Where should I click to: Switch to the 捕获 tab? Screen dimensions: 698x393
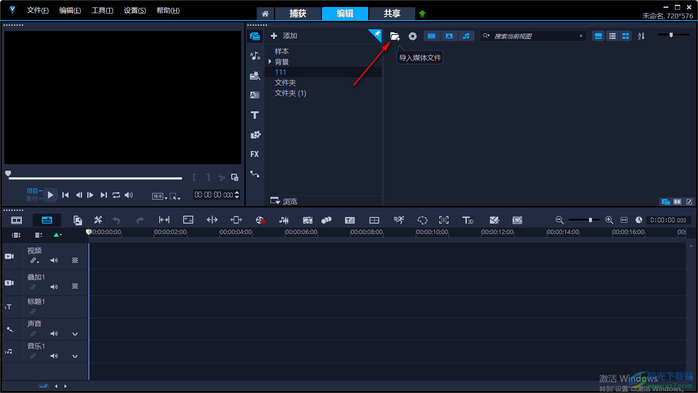point(298,14)
